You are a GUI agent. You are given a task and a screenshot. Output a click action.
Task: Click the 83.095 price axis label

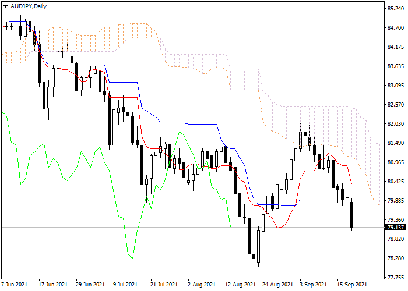tap(396, 86)
